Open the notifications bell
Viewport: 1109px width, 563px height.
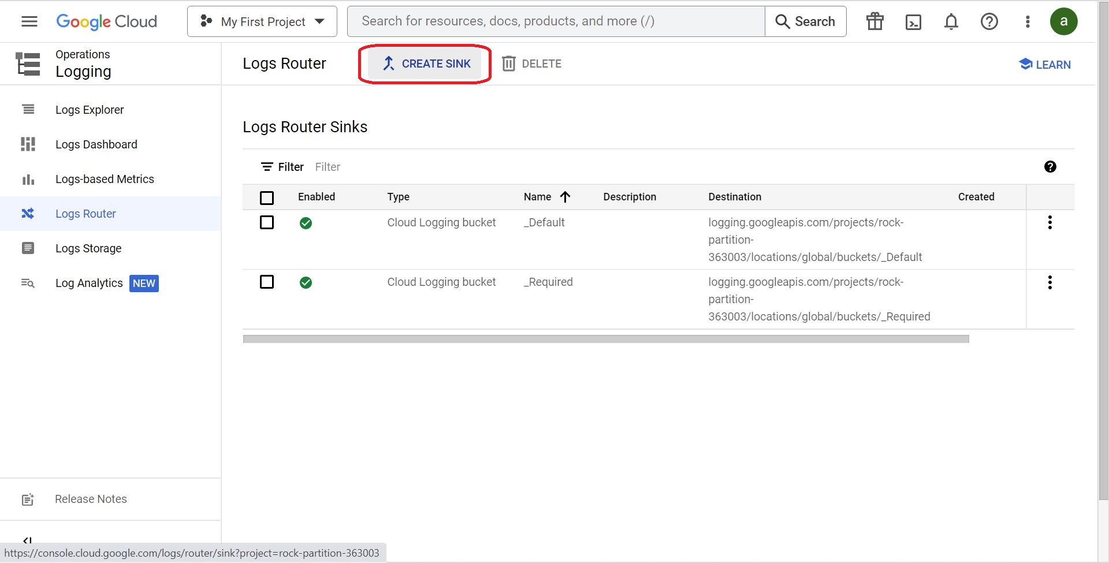951,21
